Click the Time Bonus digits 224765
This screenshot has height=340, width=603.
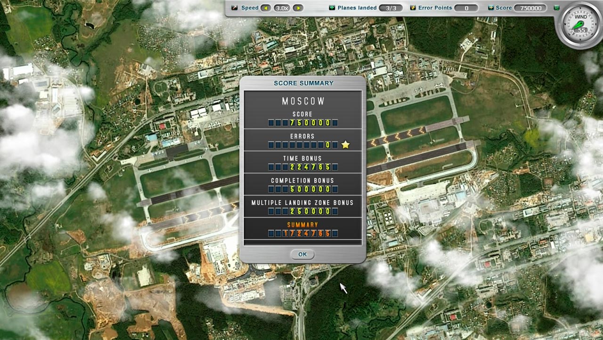[x=303, y=167]
